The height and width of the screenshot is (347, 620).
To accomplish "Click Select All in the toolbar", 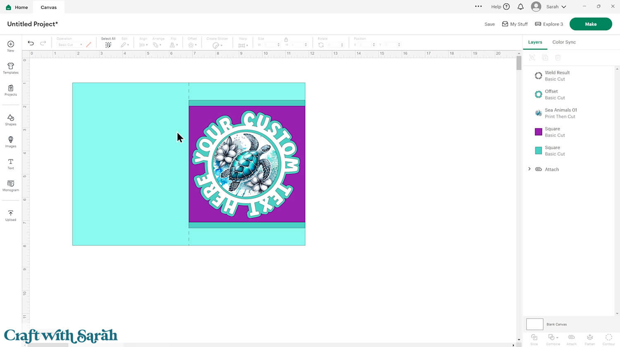I will [108, 43].
